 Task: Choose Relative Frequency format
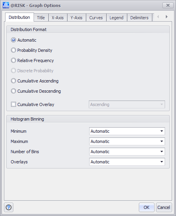(x=32, y=60)
